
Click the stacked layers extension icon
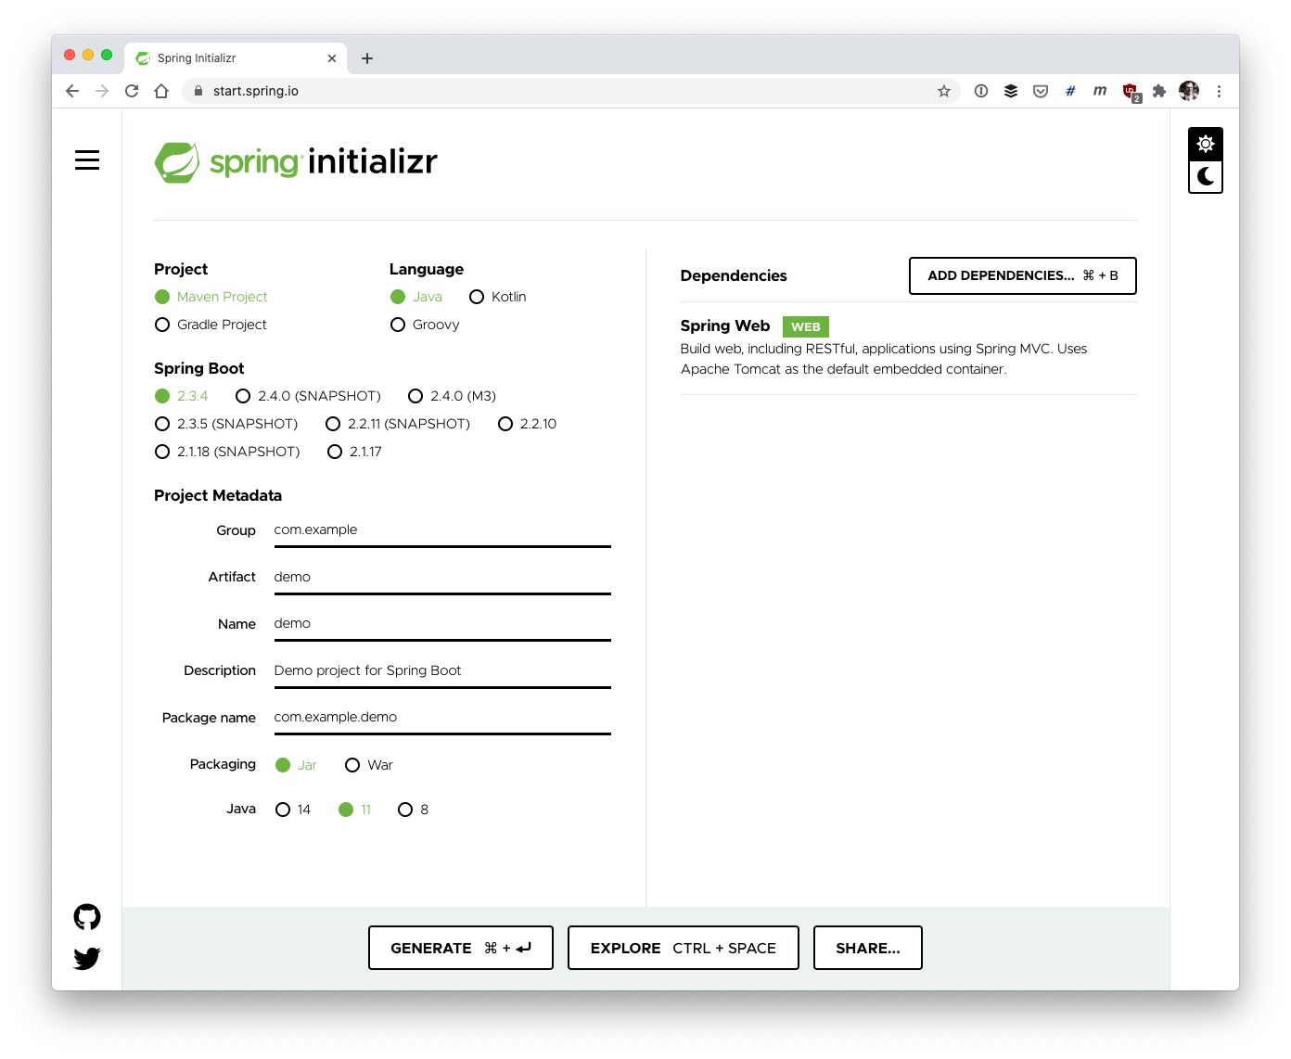(1011, 91)
